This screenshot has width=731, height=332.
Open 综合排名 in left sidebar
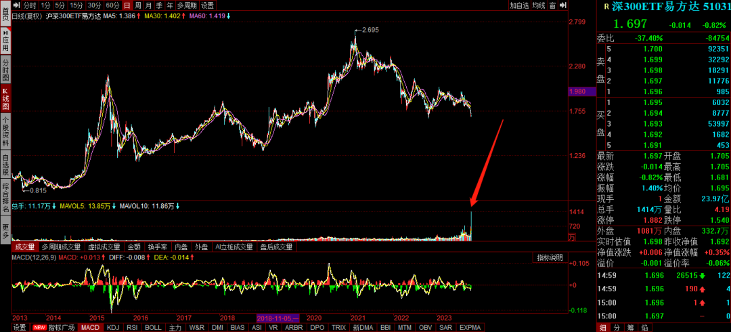tap(5, 198)
